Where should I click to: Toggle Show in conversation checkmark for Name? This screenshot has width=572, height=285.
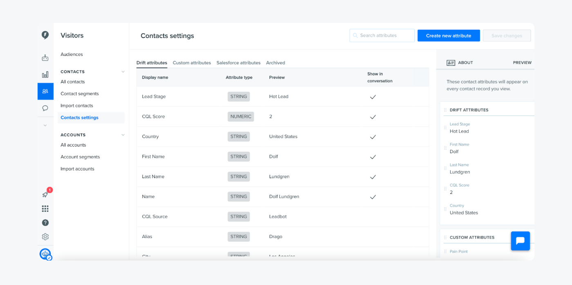(373, 197)
